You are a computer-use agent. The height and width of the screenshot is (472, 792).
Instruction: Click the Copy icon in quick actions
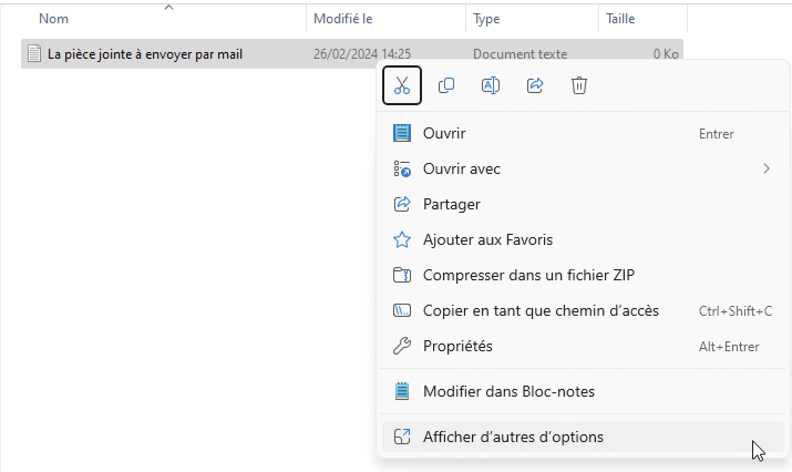point(446,85)
